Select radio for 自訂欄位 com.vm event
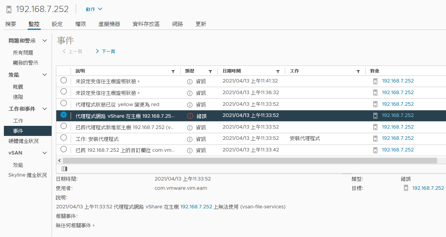 click(64, 149)
